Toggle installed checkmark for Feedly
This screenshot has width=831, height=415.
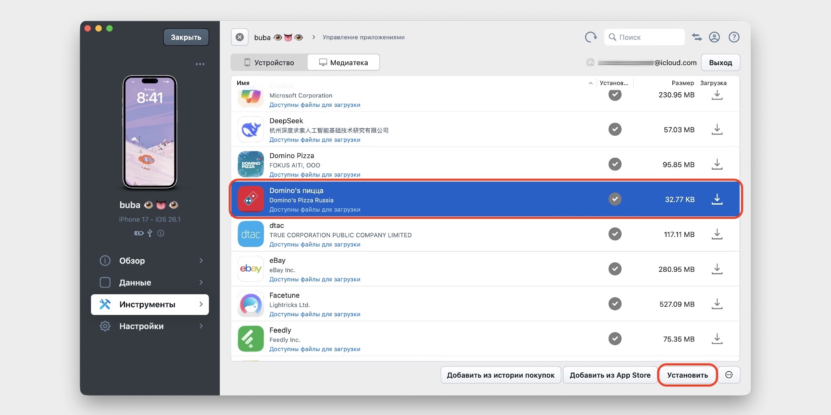[615, 339]
